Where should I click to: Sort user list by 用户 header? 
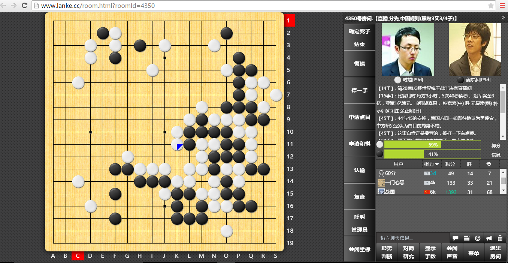tap(399, 164)
